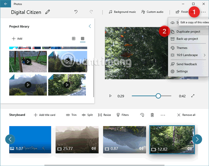Open Custom audio options
Screen dimensions: 209x166
(152, 12)
